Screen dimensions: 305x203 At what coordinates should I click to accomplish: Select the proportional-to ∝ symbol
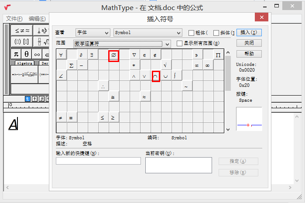pyautogui.click(x=197, y=65)
